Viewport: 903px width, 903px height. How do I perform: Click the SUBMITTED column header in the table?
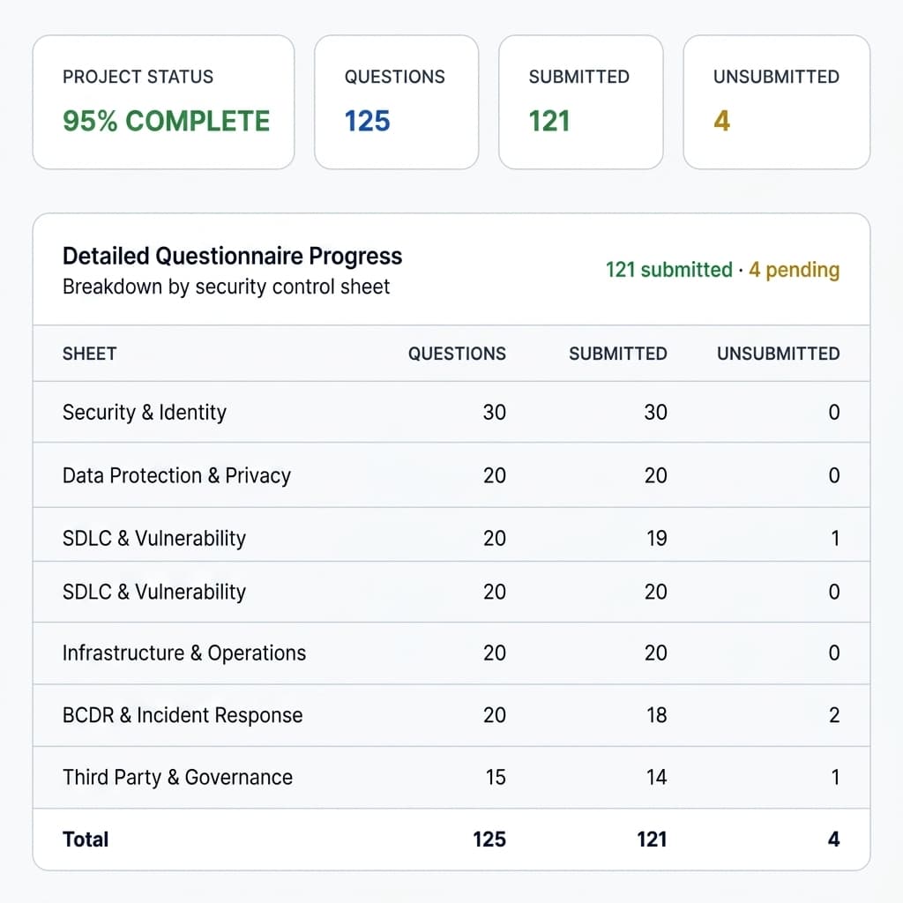[618, 354]
